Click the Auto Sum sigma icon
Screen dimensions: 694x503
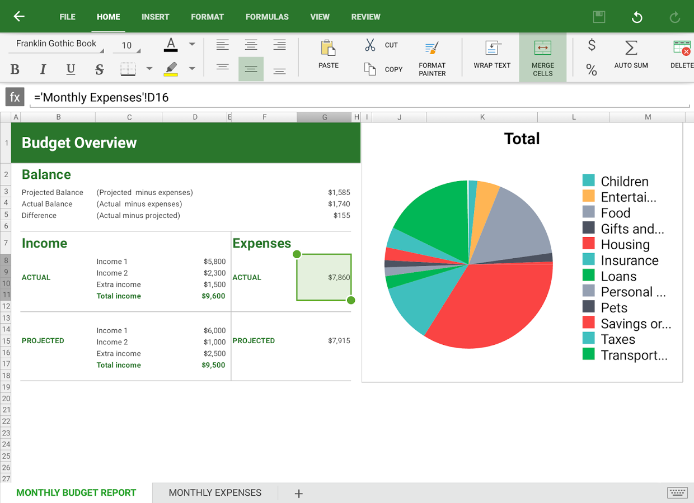[631, 48]
